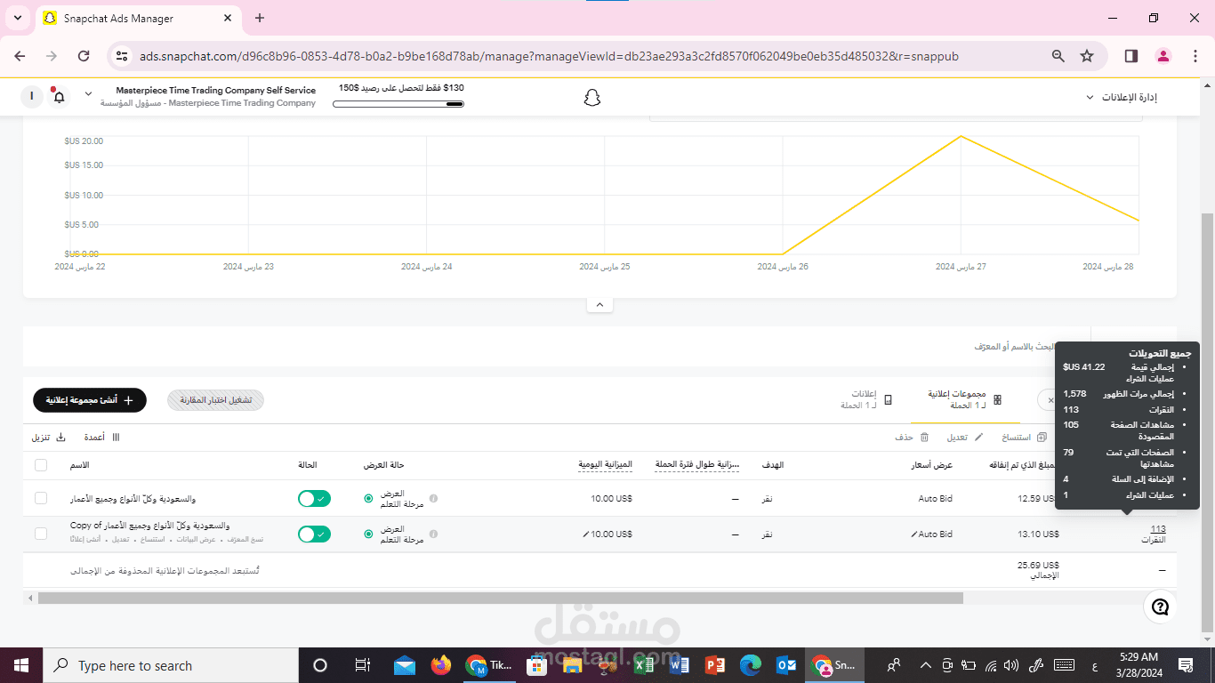Open File Explorer from the taskbar
Image resolution: width=1215 pixels, height=683 pixels.
click(x=571, y=665)
